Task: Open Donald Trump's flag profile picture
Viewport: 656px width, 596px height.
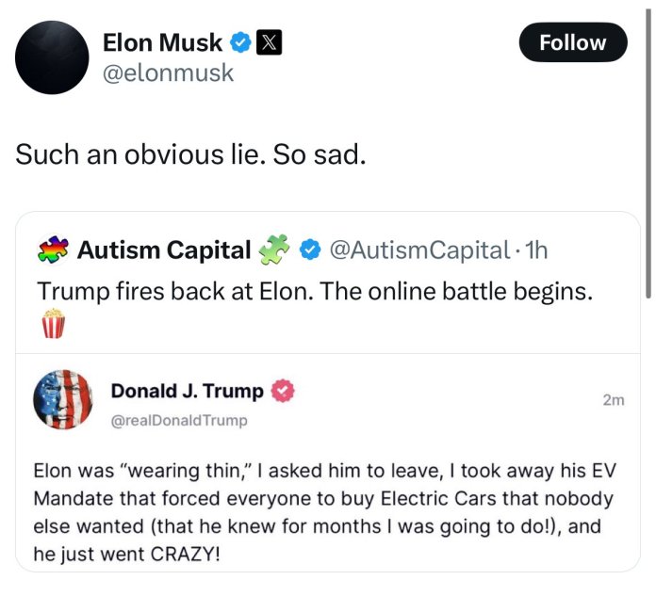Action: 62,399
